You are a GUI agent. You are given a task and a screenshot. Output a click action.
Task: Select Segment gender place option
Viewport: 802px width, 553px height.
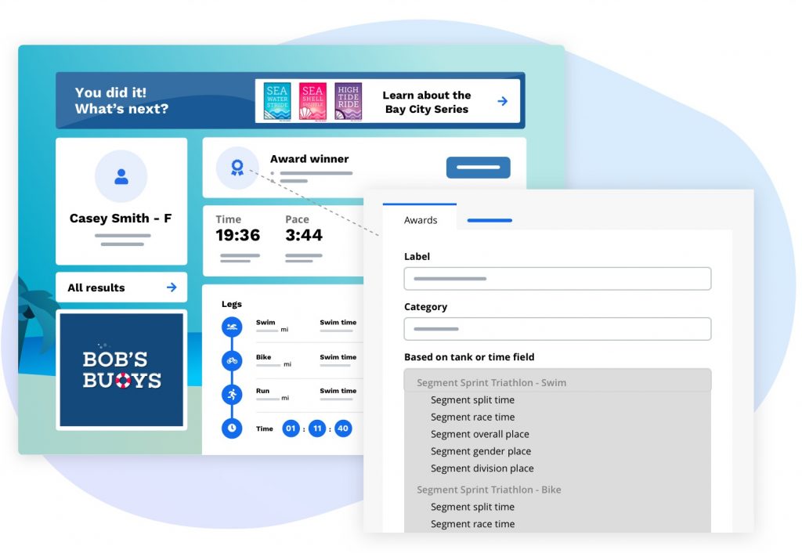tap(480, 451)
